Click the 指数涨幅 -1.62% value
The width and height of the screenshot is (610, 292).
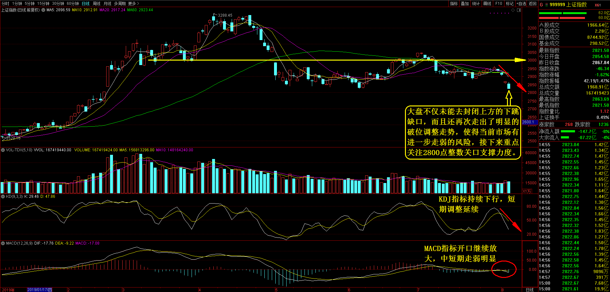(x=602, y=75)
